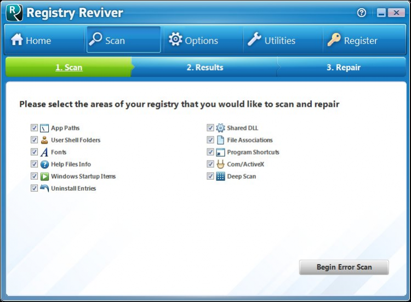Toggle the Uninstall Entries checkbox
Image resolution: width=411 pixels, height=302 pixels.
coord(34,188)
